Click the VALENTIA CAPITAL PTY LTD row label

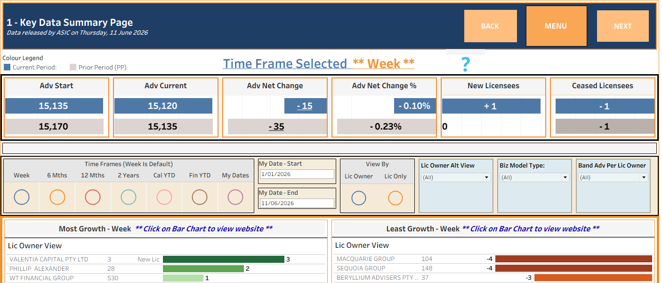pos(49,259)
